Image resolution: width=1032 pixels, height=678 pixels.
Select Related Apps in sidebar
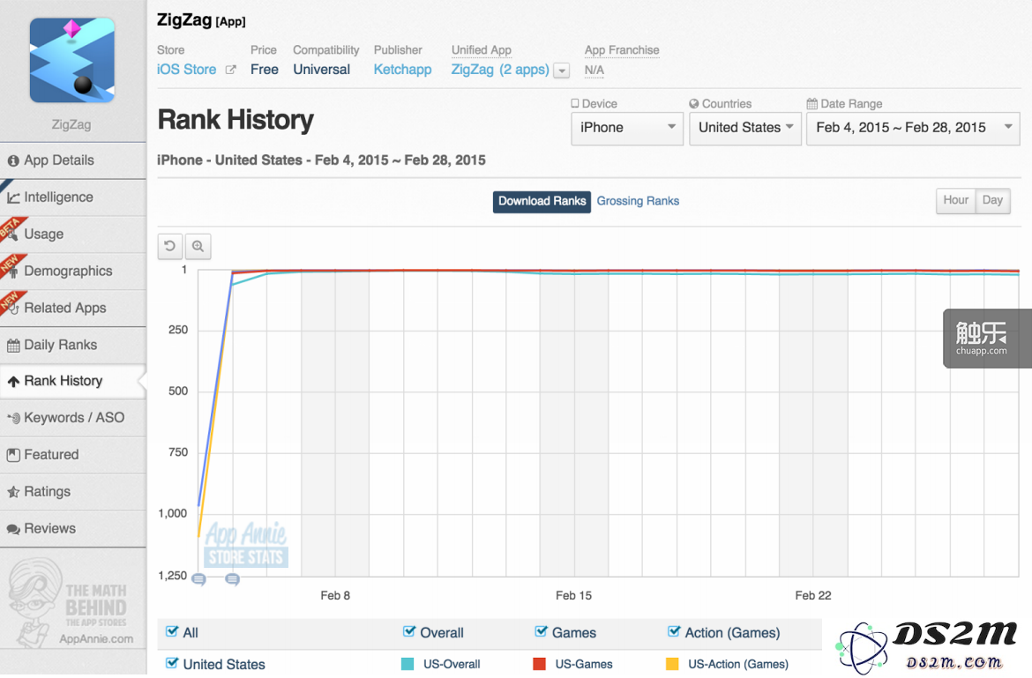pyautogui.click(x=73, y=308)
